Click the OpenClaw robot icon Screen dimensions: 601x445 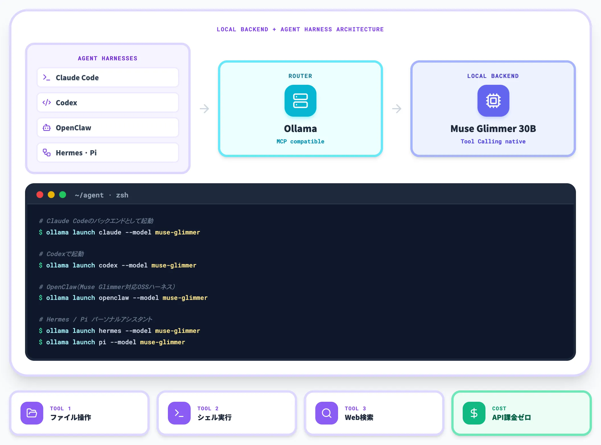point(46,128)
